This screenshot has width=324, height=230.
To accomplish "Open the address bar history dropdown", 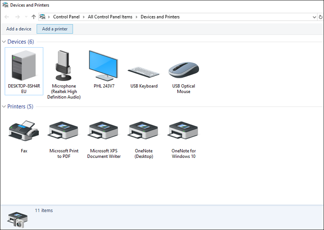I will point(314,17).
